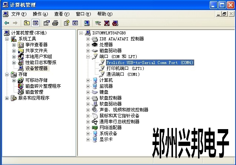Click the Up one level folder icon
236x165 pixels.
click(x=27, y=23)
